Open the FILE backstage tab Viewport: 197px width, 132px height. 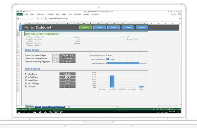pos(19,14)
